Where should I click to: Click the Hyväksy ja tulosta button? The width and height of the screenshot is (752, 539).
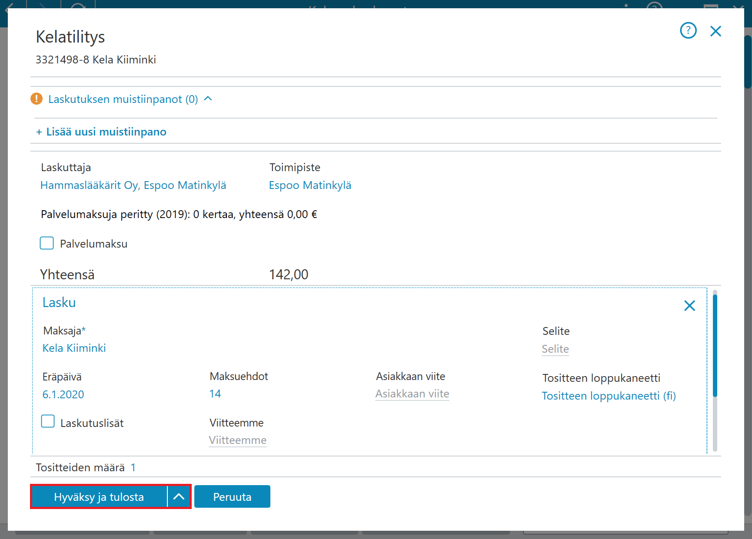[x=99, y=496]
